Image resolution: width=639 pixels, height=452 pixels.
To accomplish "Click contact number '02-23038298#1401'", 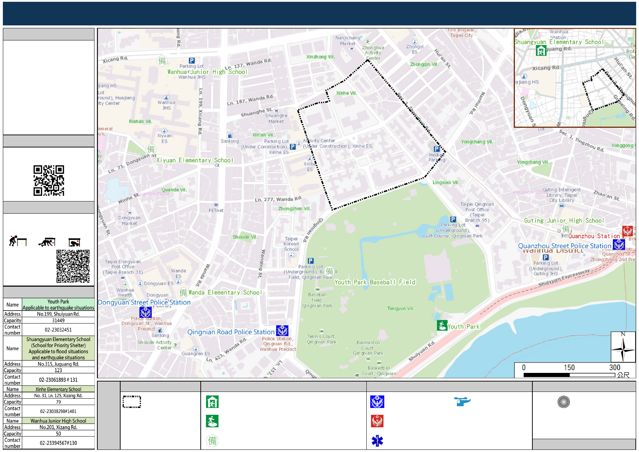I will tap(58, 411).
